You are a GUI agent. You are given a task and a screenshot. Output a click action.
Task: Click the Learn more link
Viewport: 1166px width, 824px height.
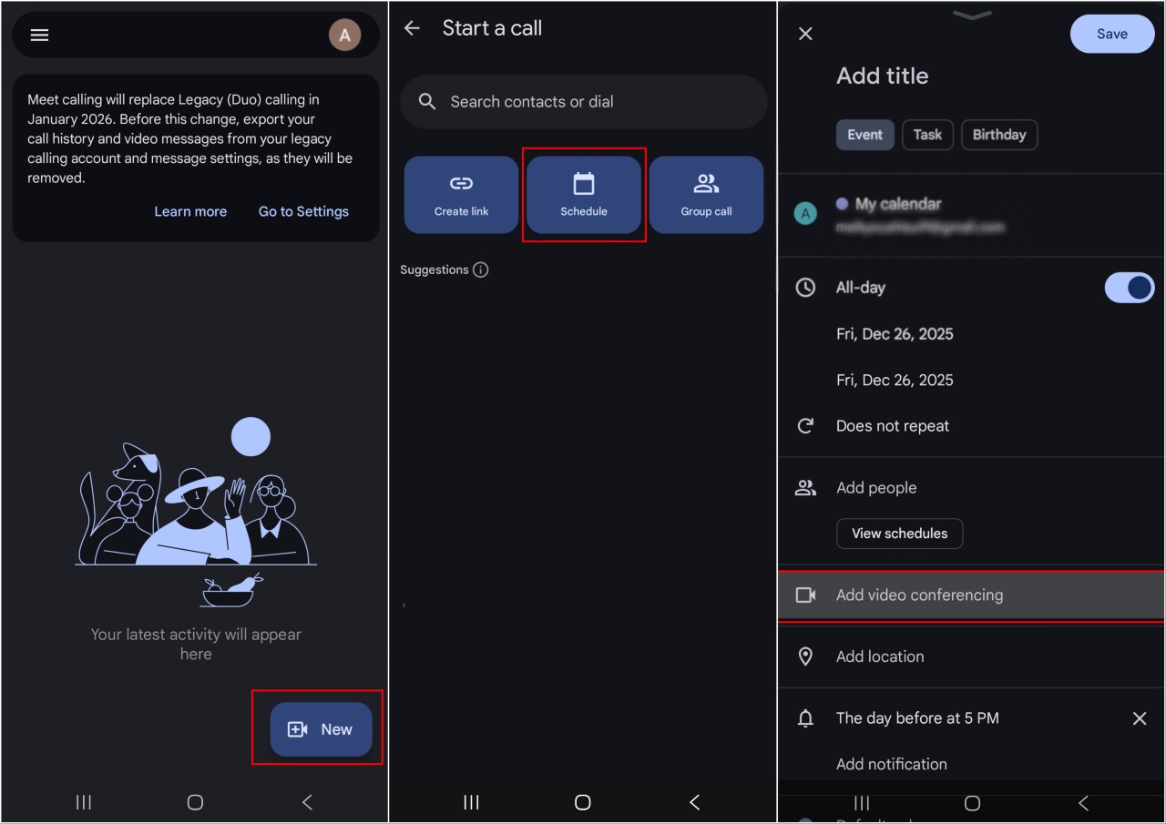coord(190,211)
